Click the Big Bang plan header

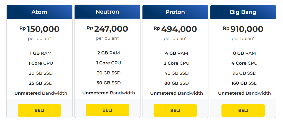coord(243,12)
